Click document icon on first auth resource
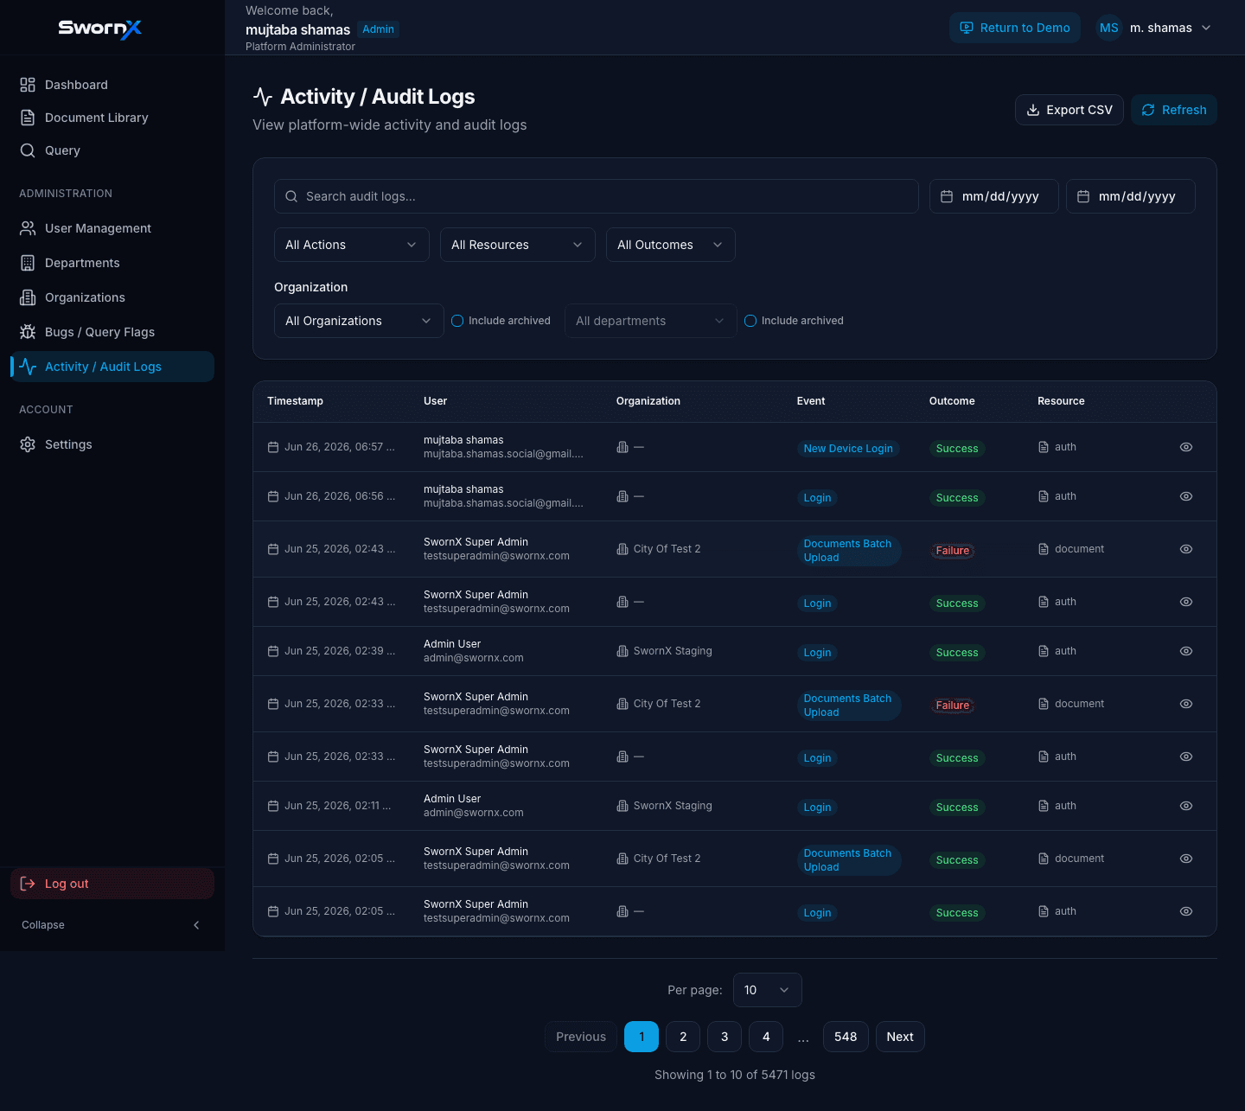The height and width of the screenshot is (1111, 1245). 1044,447
